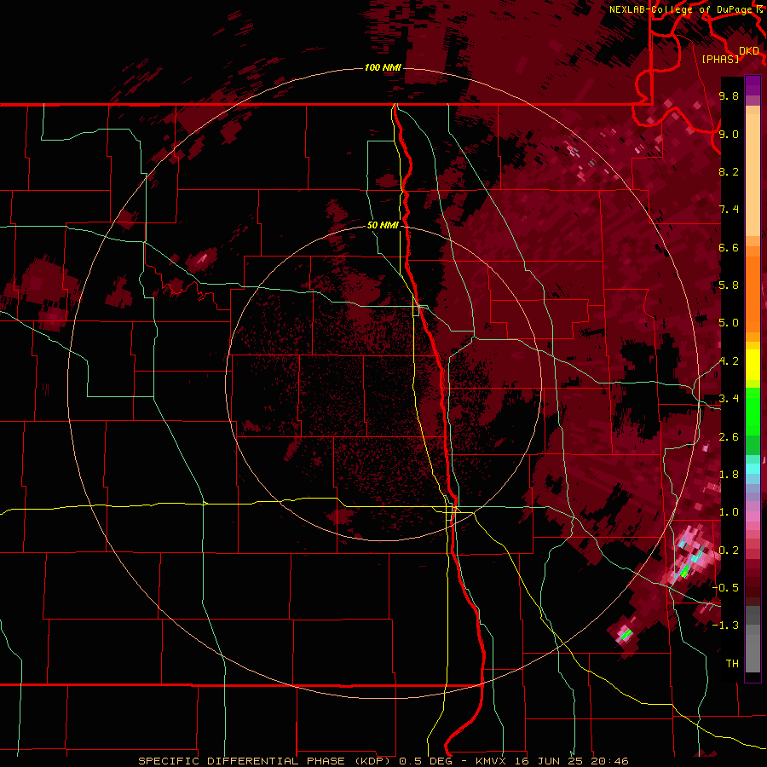Select the 2.6 value on the color scale
Image resolution: width=767 pixels, height=767 pixels.
click(x=729, y=437)
